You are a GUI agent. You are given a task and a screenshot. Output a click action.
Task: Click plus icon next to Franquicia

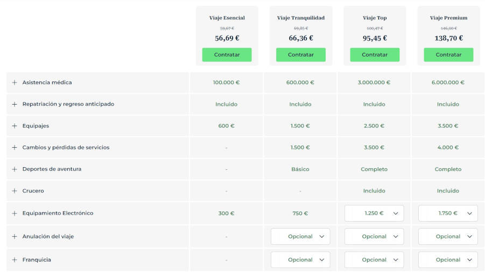(x=15, y=259)
